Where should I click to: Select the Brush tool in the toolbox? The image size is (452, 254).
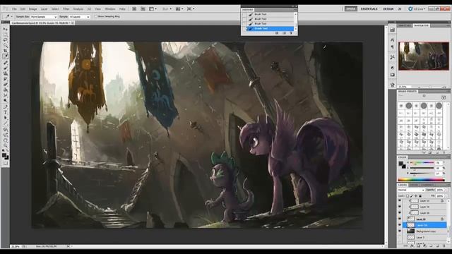5,68
